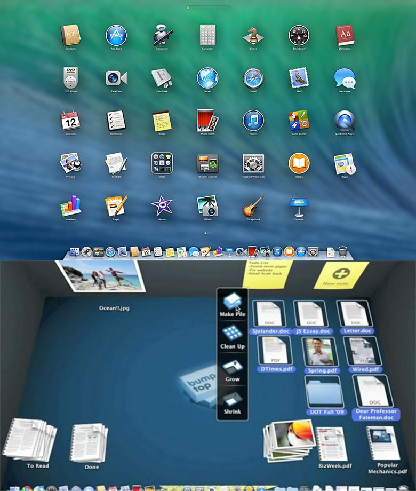Screen dimensions: 416x491
Task: Launch QuickTime Player
Action: point(345,121)
